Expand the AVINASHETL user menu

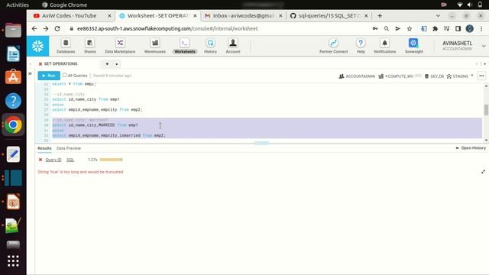(x=484, y=46)
